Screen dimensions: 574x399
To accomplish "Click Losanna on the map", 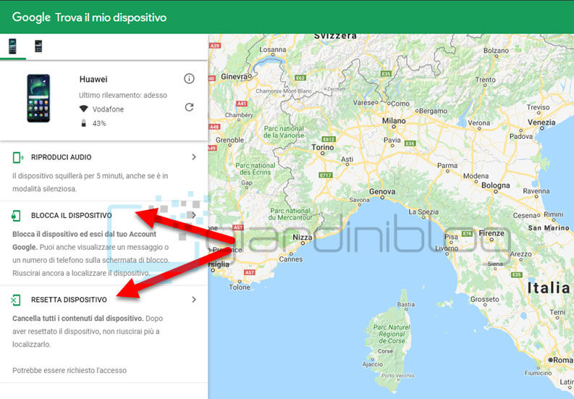I will [x=273, y=49].
